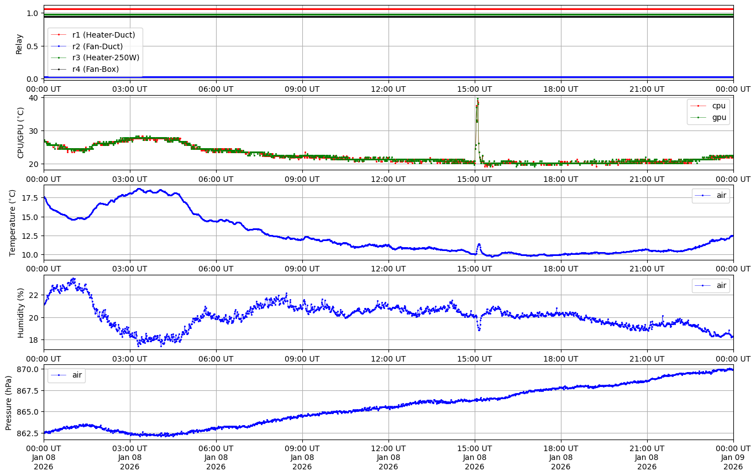This screenshot has width=756, height=476.
Task: Click the 40 tick on CPU/GPU axis
Action: click(33, 98)
